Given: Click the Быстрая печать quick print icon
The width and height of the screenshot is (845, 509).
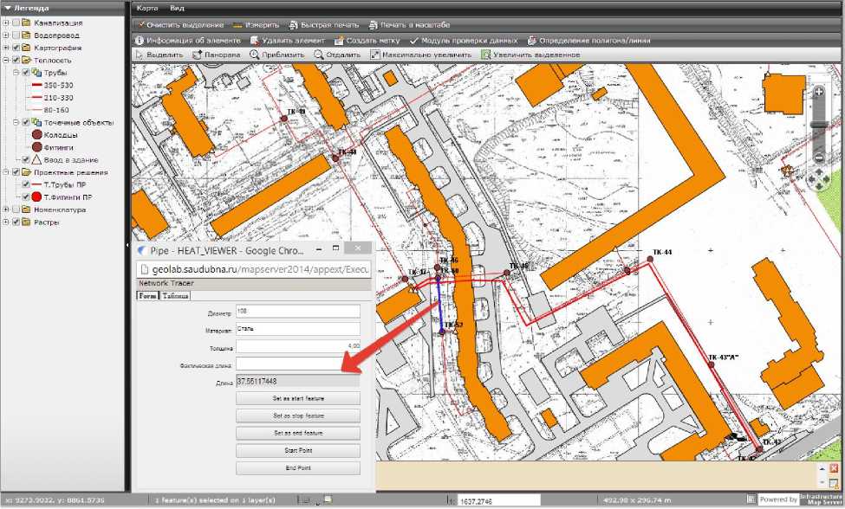Looking at the screenshot, I should (294, 25).
